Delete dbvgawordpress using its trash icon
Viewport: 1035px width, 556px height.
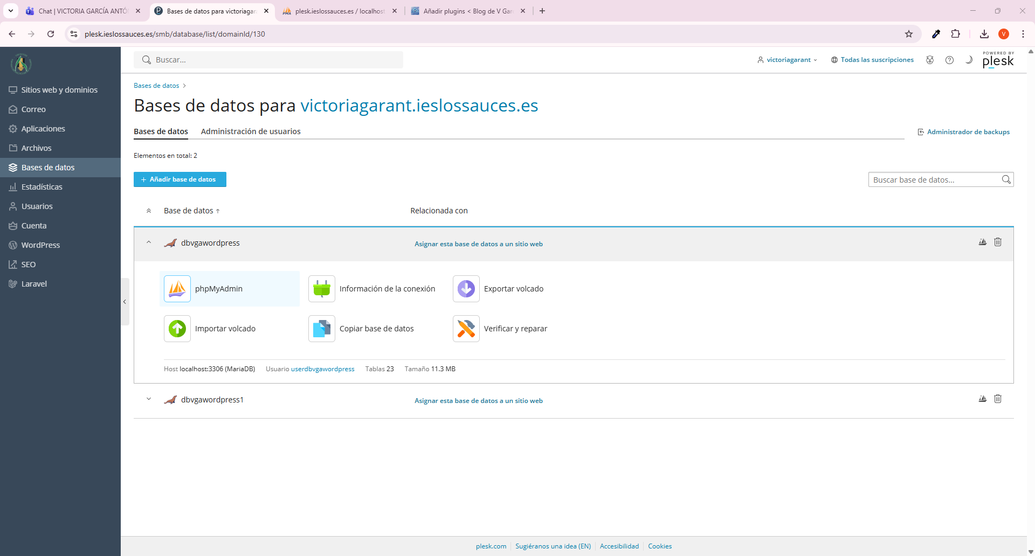pos(998,242)
